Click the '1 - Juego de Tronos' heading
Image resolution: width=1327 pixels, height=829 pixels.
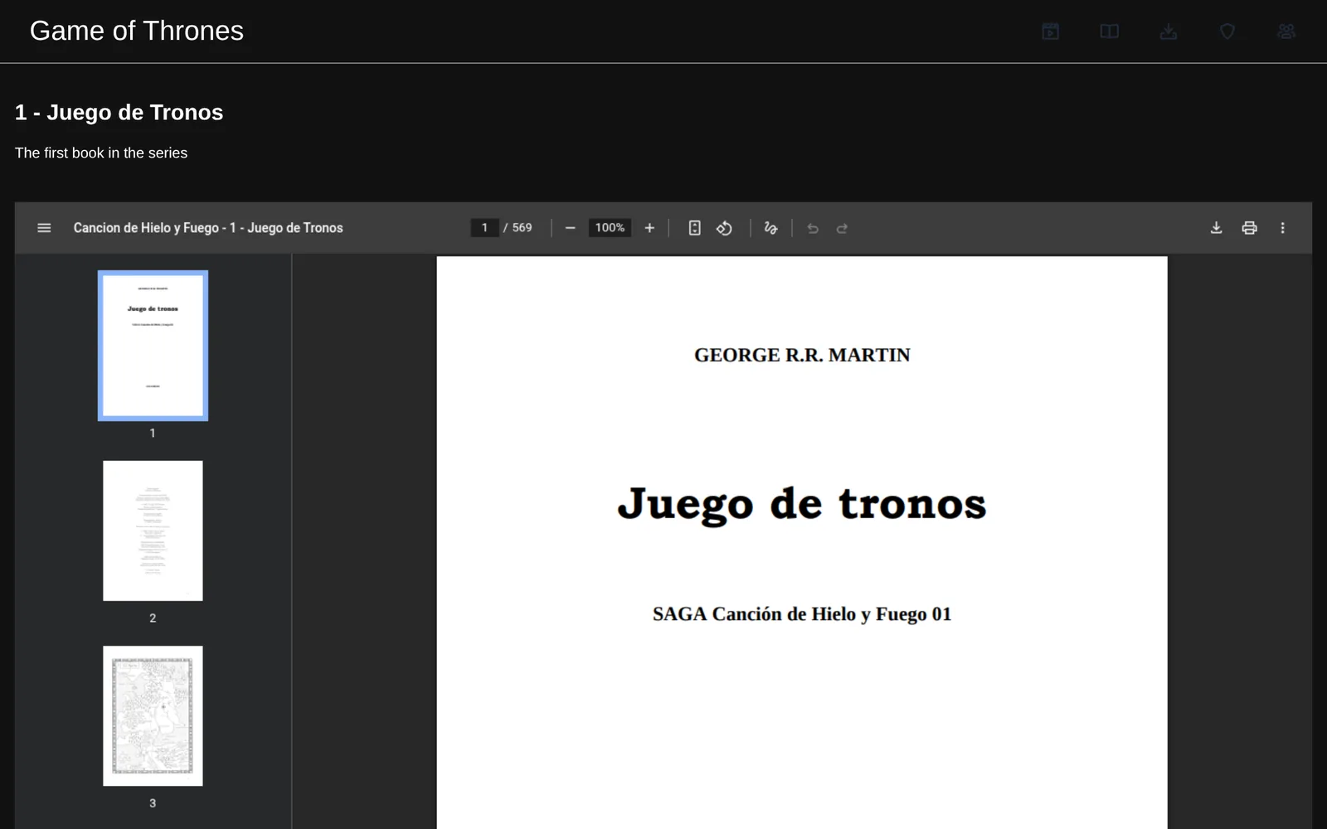[119, 112]
